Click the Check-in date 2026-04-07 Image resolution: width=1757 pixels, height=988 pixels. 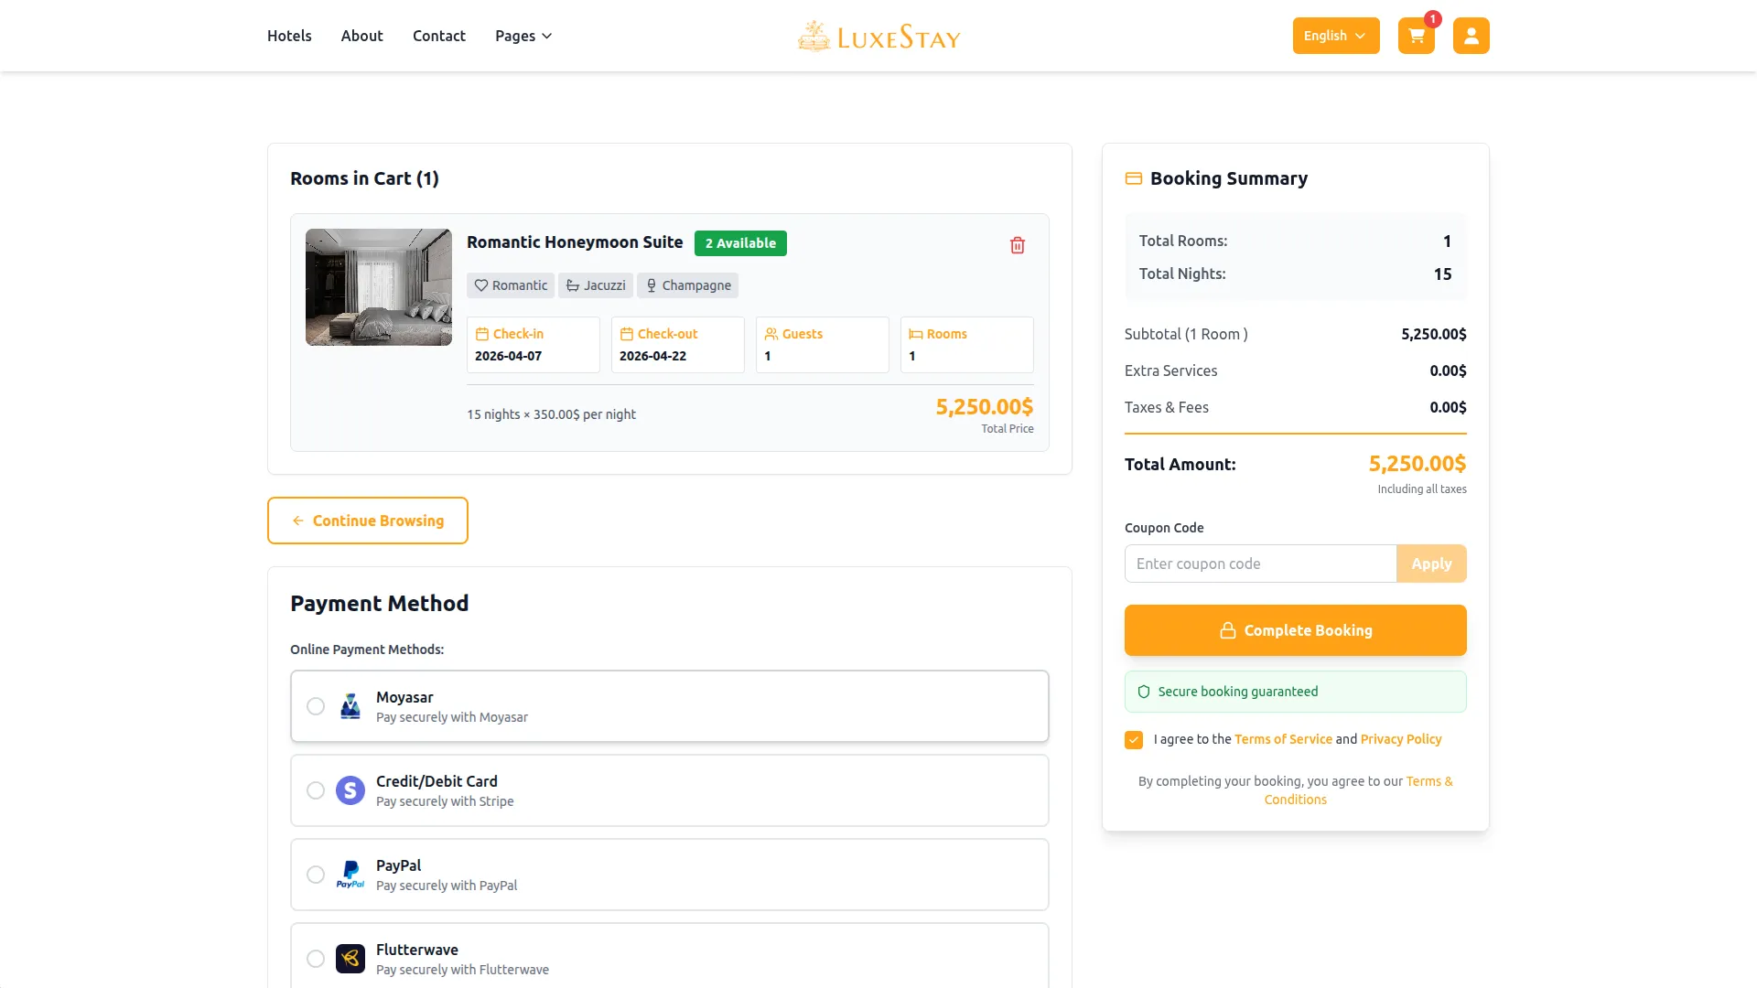[508, 356]
